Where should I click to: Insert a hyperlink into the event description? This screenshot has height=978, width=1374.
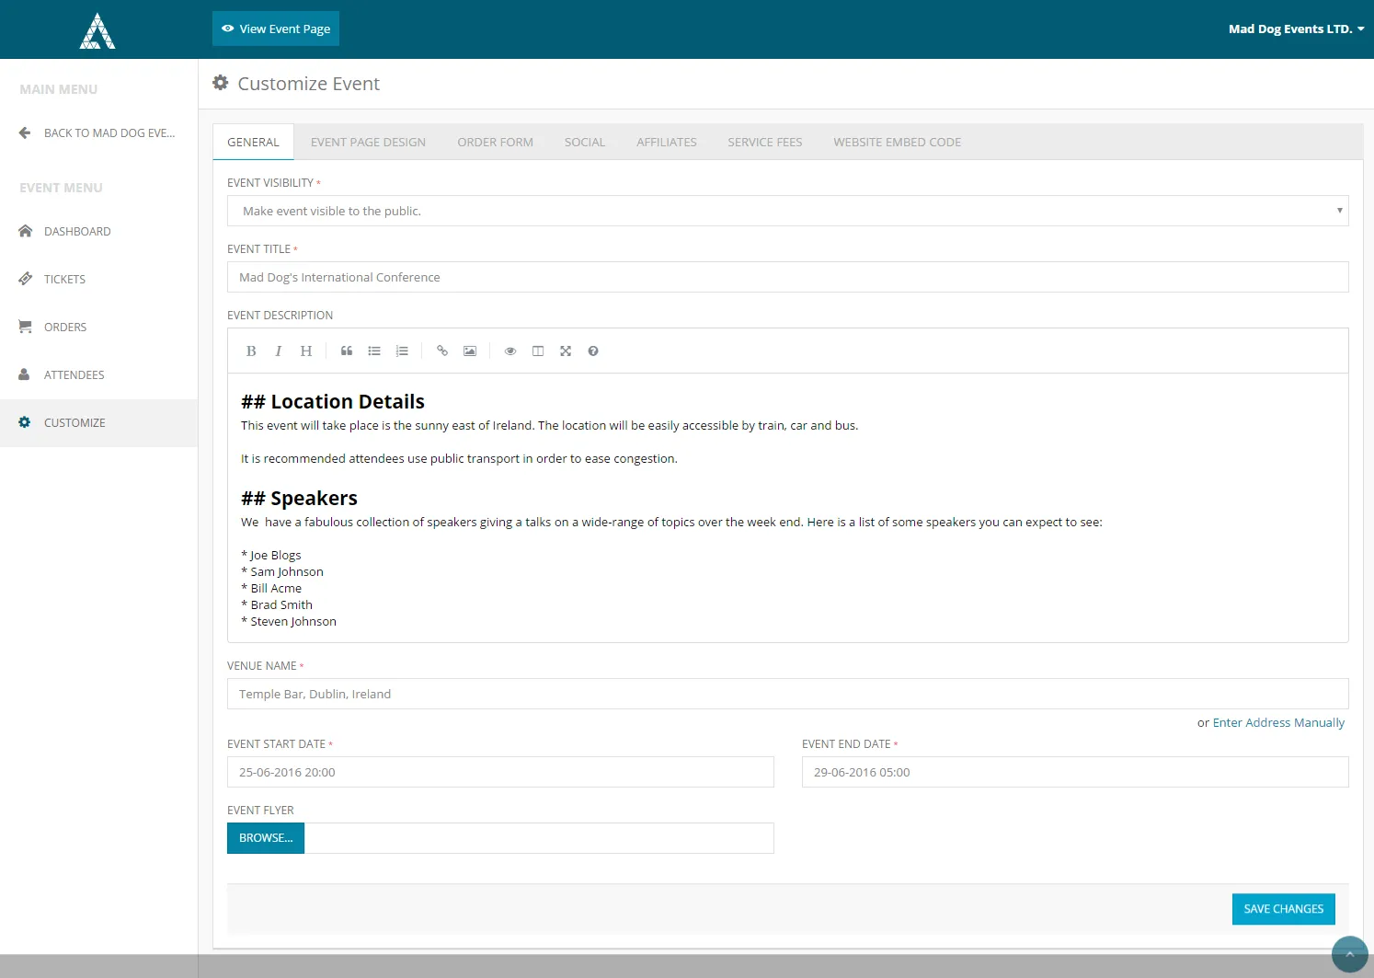(441, 351)
